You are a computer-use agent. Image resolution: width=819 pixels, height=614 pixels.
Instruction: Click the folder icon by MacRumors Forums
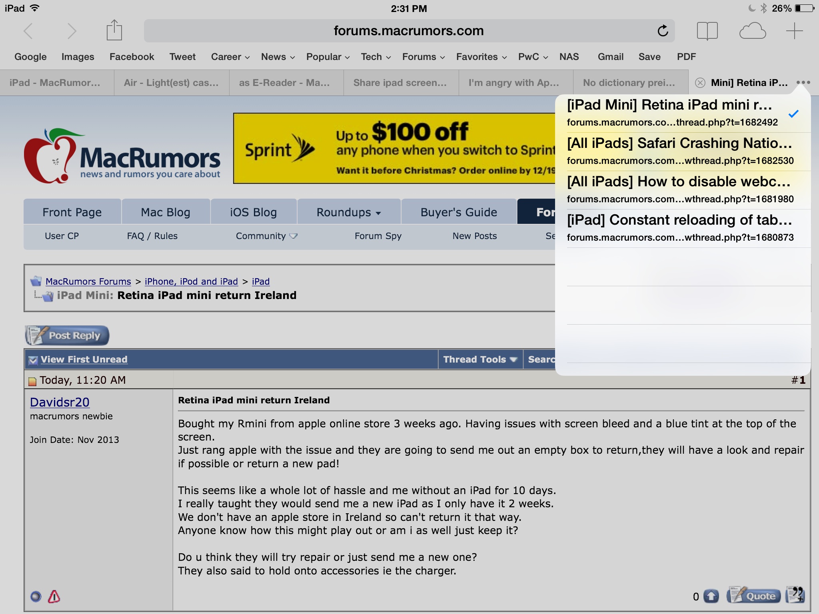[x=36, y=281]
